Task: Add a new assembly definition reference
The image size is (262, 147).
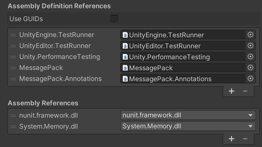Action: 232,91
